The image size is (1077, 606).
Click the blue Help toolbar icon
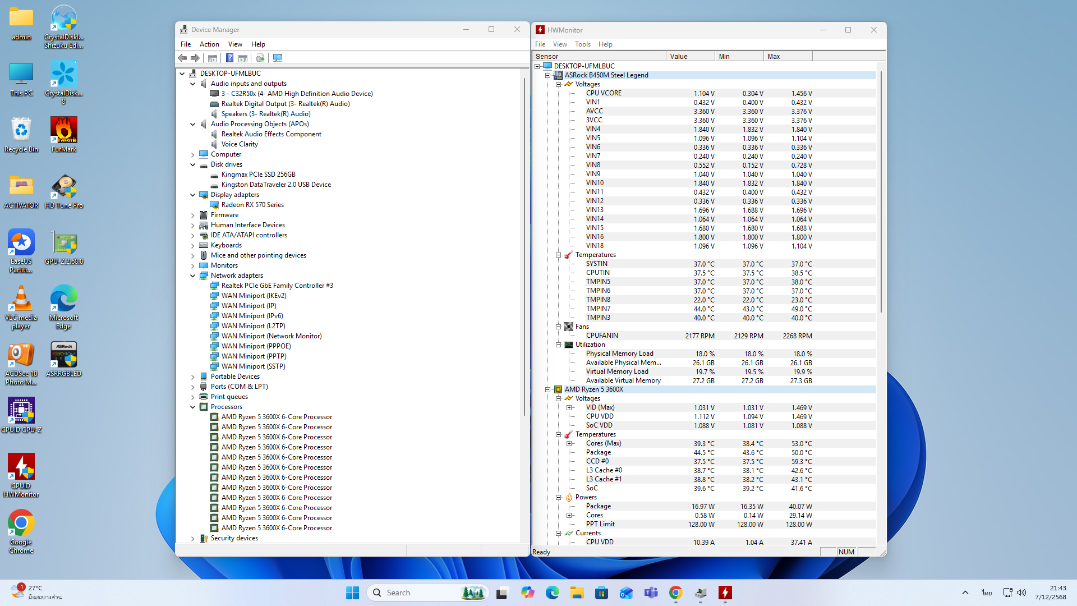click(229, 58)
